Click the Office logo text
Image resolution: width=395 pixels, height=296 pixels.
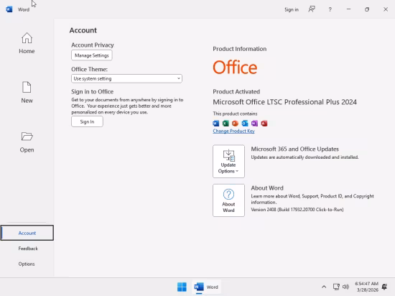235,68
